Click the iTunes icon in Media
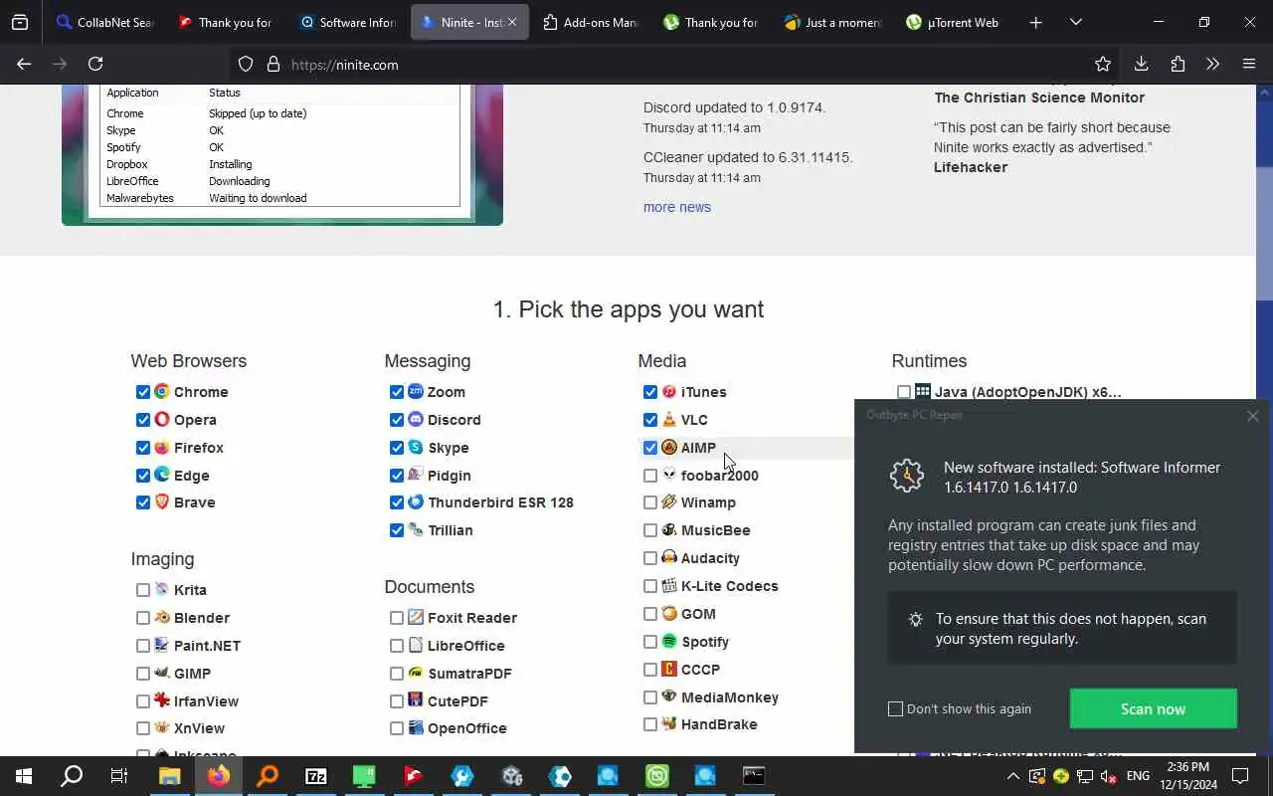The height and width of the screenshot is (796, 1273). (x=669, y=392)
